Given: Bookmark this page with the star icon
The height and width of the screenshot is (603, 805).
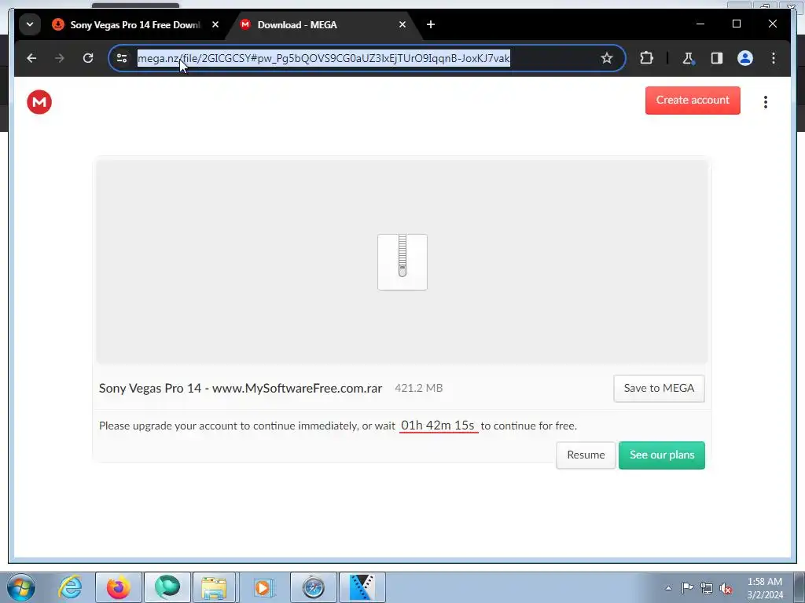Looking at the screenshot, I should coord(607,58).
